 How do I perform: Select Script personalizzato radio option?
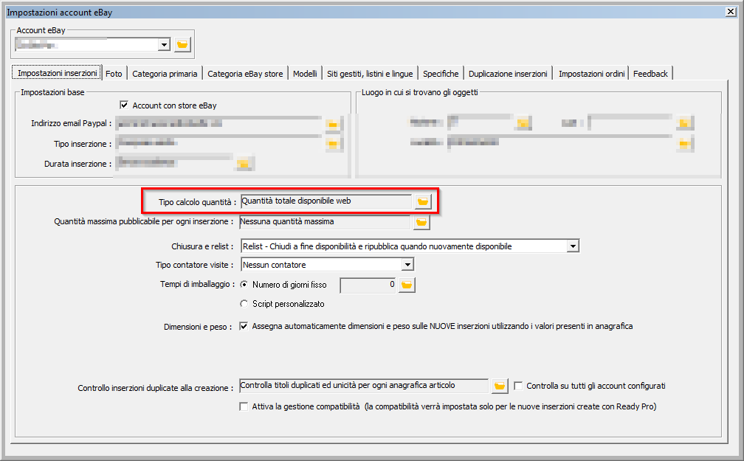point(244,304)
